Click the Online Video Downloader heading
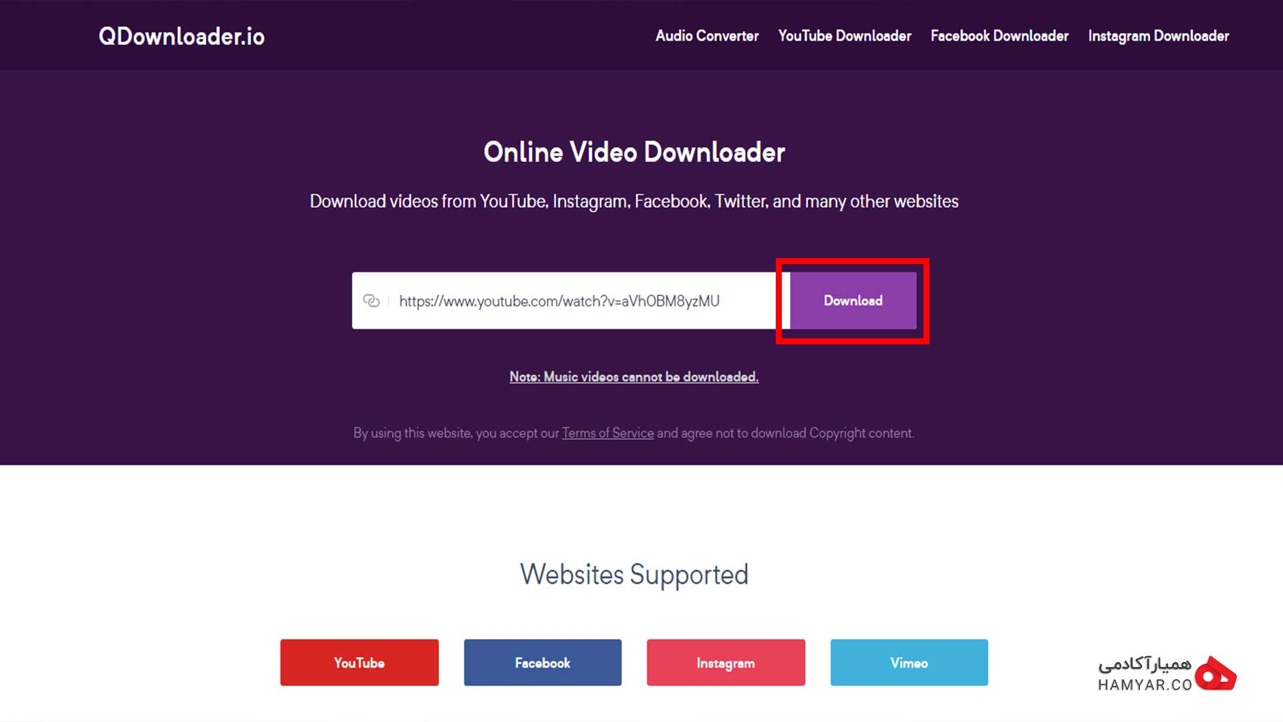Viewport: 1283px width, 722px height. pos(634,152)
